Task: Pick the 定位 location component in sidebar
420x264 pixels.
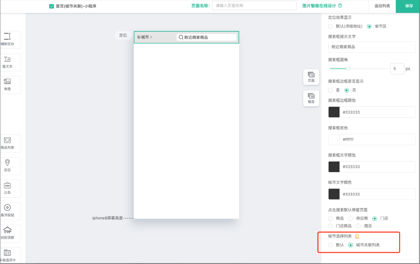Action: (7, 165)
